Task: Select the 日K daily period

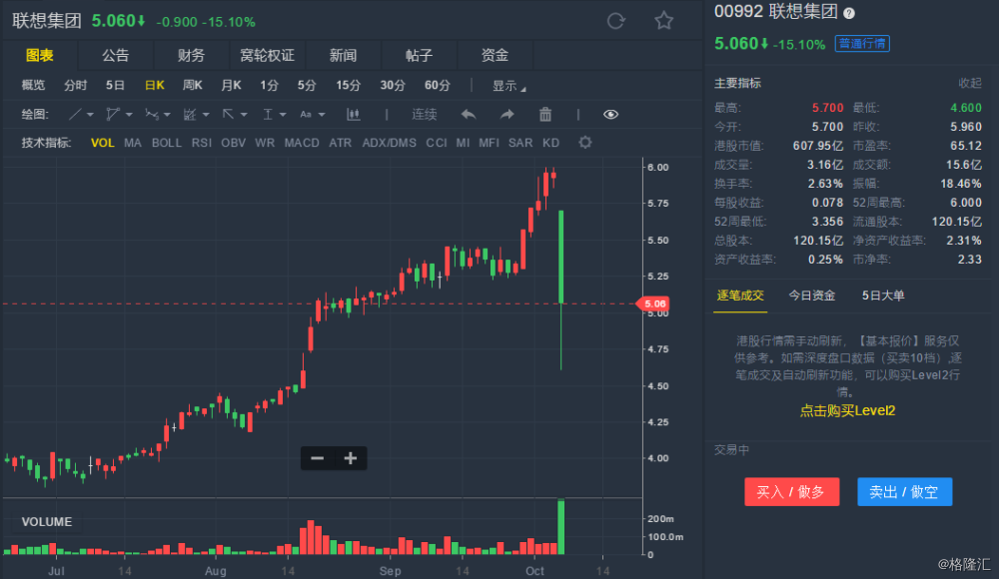Action: click(154, 86)
